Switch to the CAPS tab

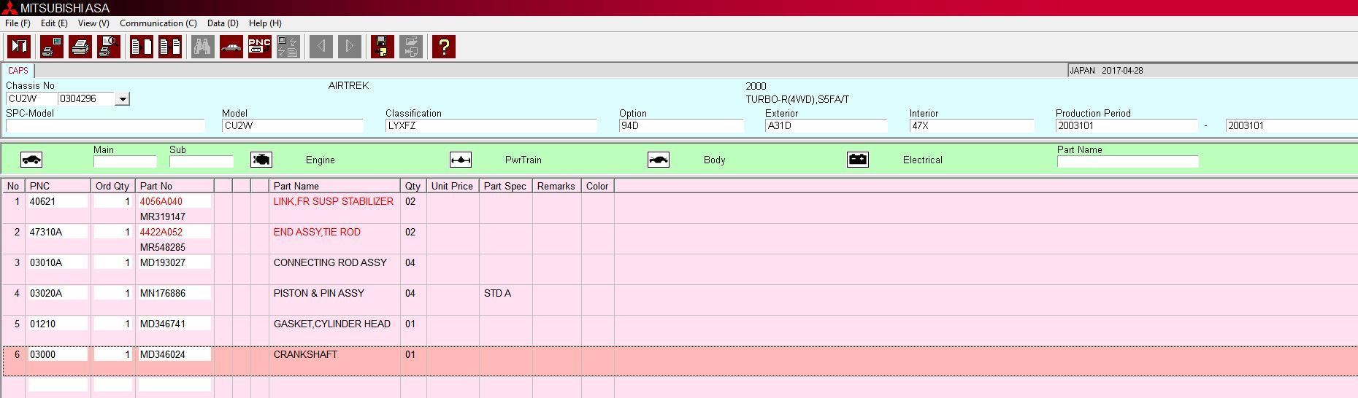(x=18, y=71)
